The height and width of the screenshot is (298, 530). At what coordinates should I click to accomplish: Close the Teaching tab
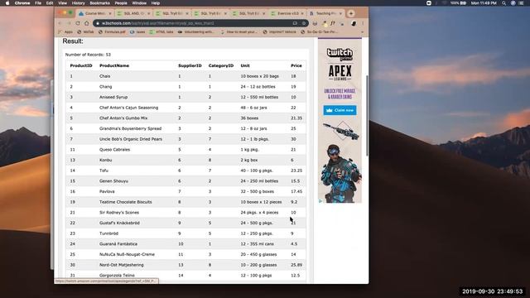click(340, 13)
